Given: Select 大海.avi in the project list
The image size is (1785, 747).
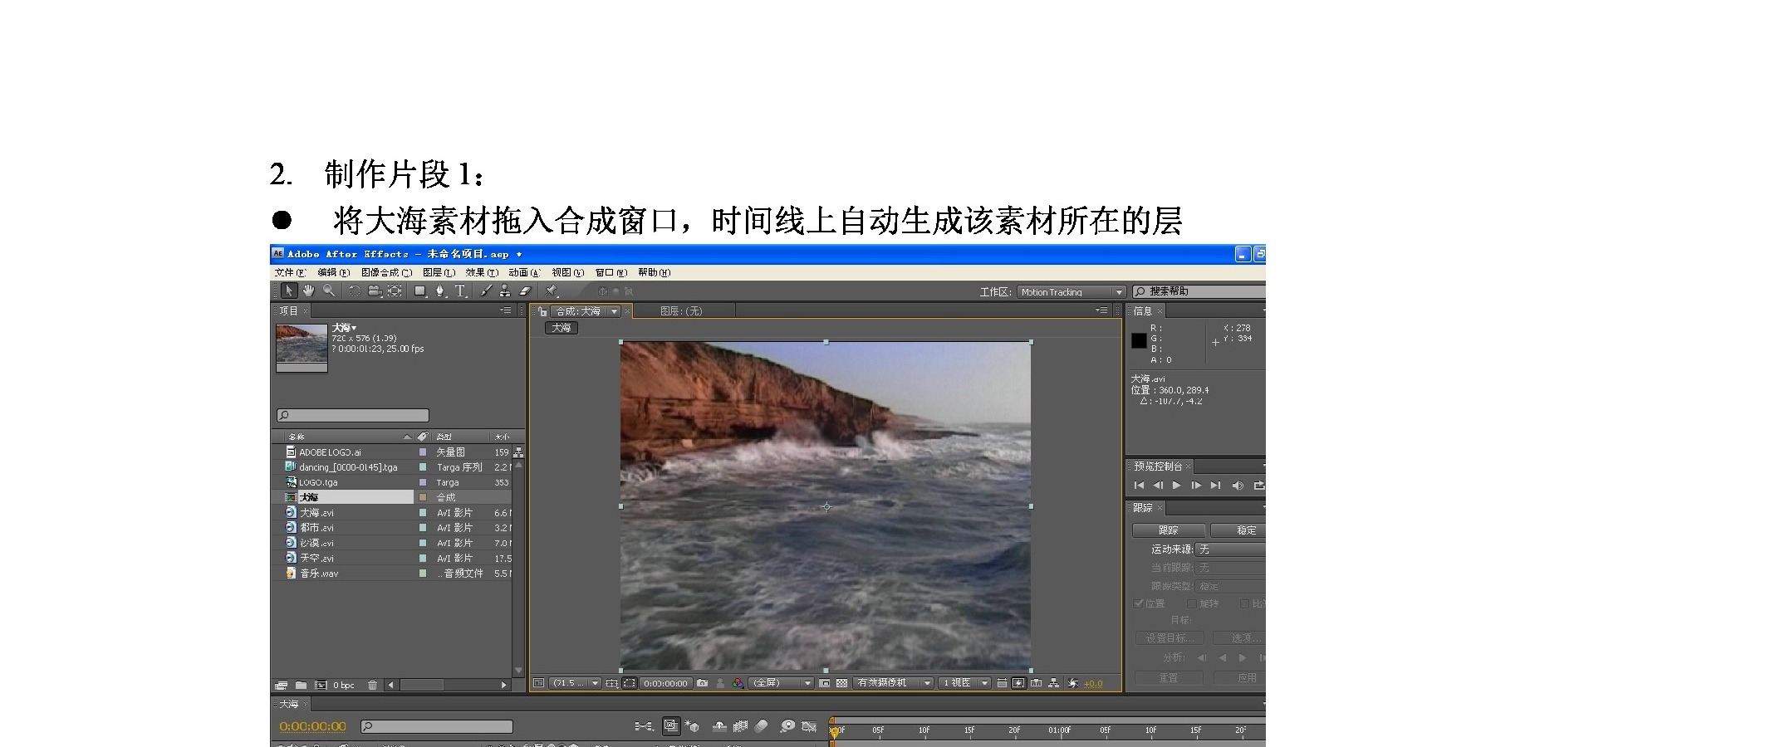Looking at the screenshot, I should pos(316,513).
